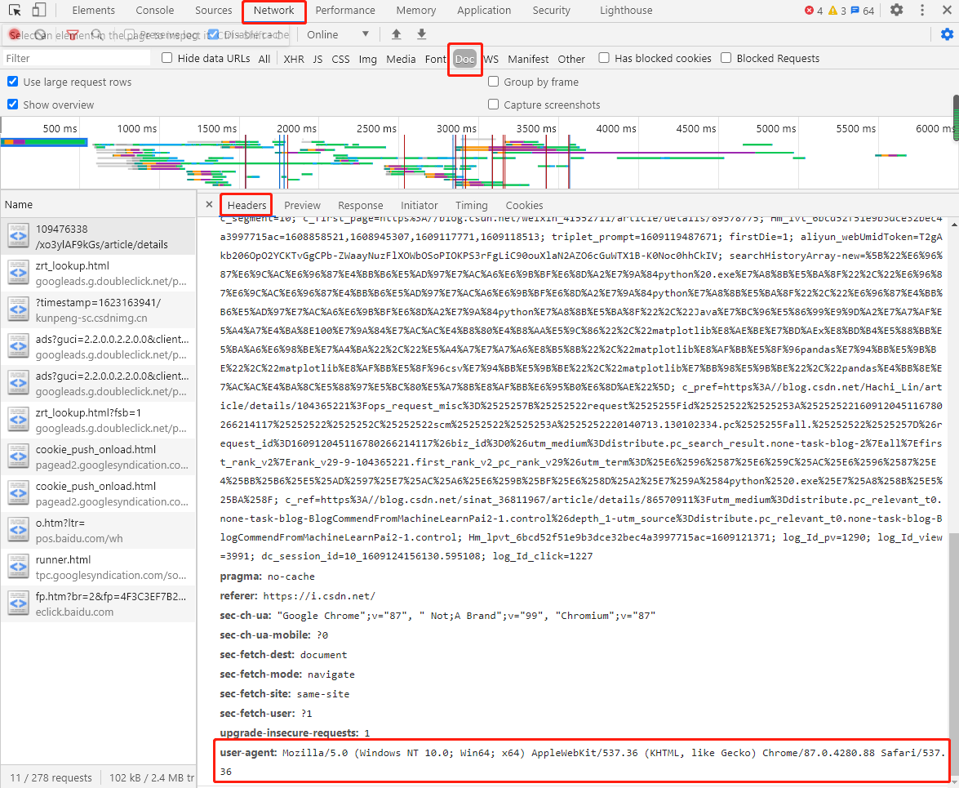Viewport: 959px width, 788px height.
Task: Switch to the Console tab
Action: point(155,11)
